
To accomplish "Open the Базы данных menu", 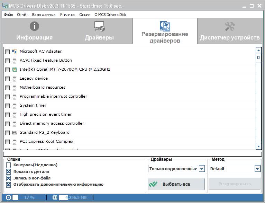I will pyautogui.click(x=44, y=15).
